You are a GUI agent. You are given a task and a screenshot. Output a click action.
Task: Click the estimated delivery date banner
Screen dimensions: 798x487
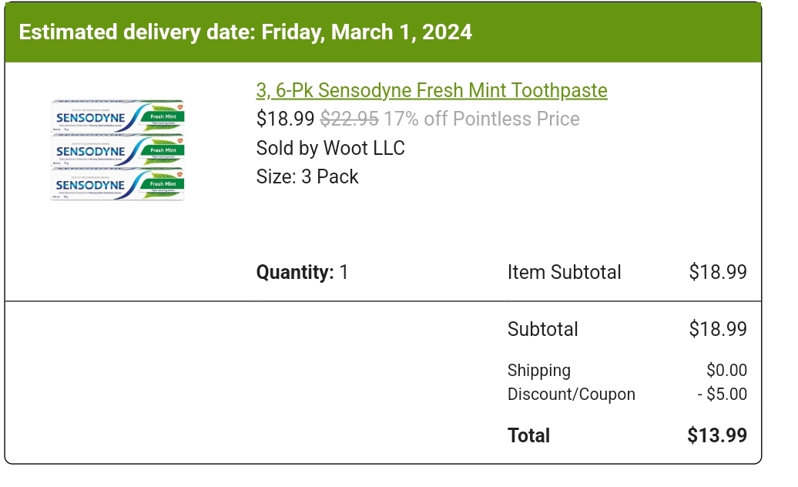245,32
